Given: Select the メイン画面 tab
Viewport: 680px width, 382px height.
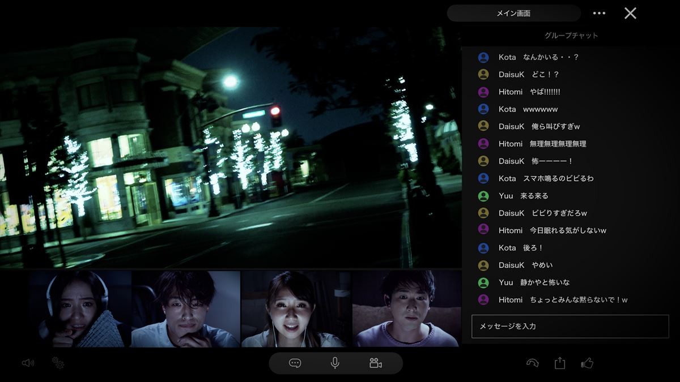Looking at the screenshot, I should 513,13.
